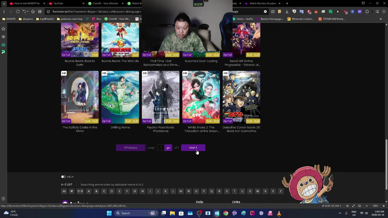Open the Suzume's Door-Locking title link
Viewport: 388px width, 218px height.
point(201,61)
